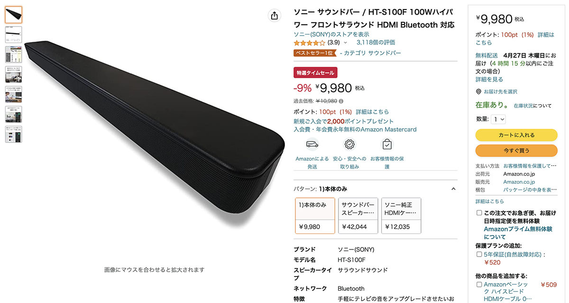Add item to cart button

516,135
